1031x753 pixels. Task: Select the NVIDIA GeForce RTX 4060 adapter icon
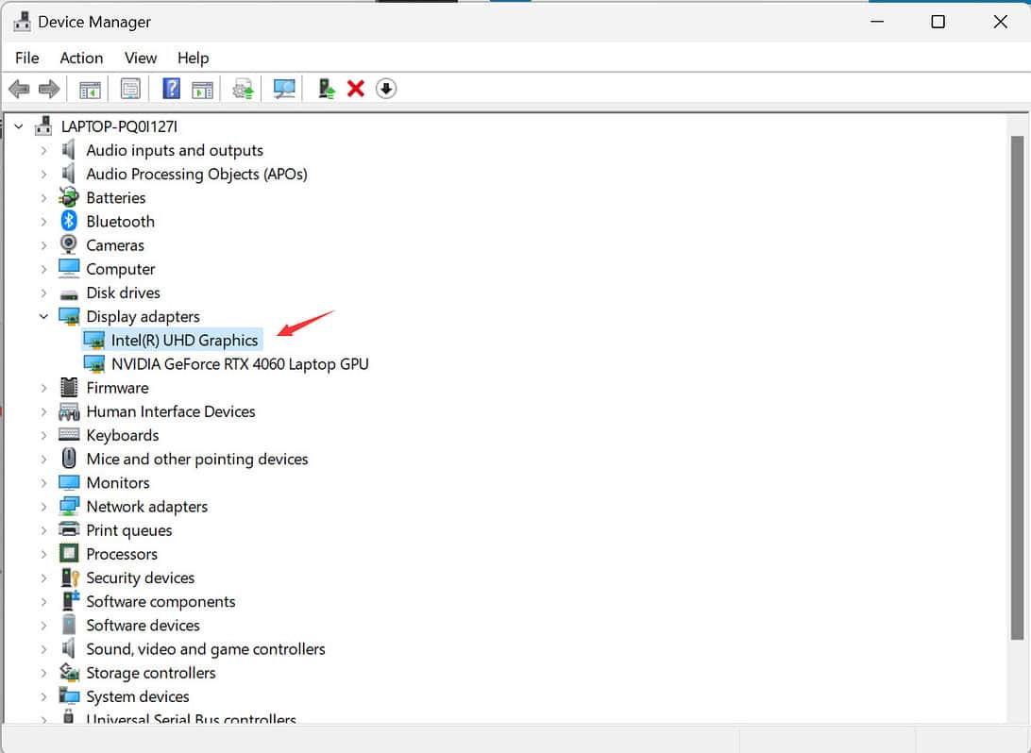[94, 364]
